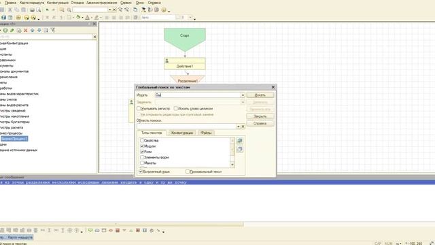
Task: Click the Copy toolbar icon
Action: (16, 10)
